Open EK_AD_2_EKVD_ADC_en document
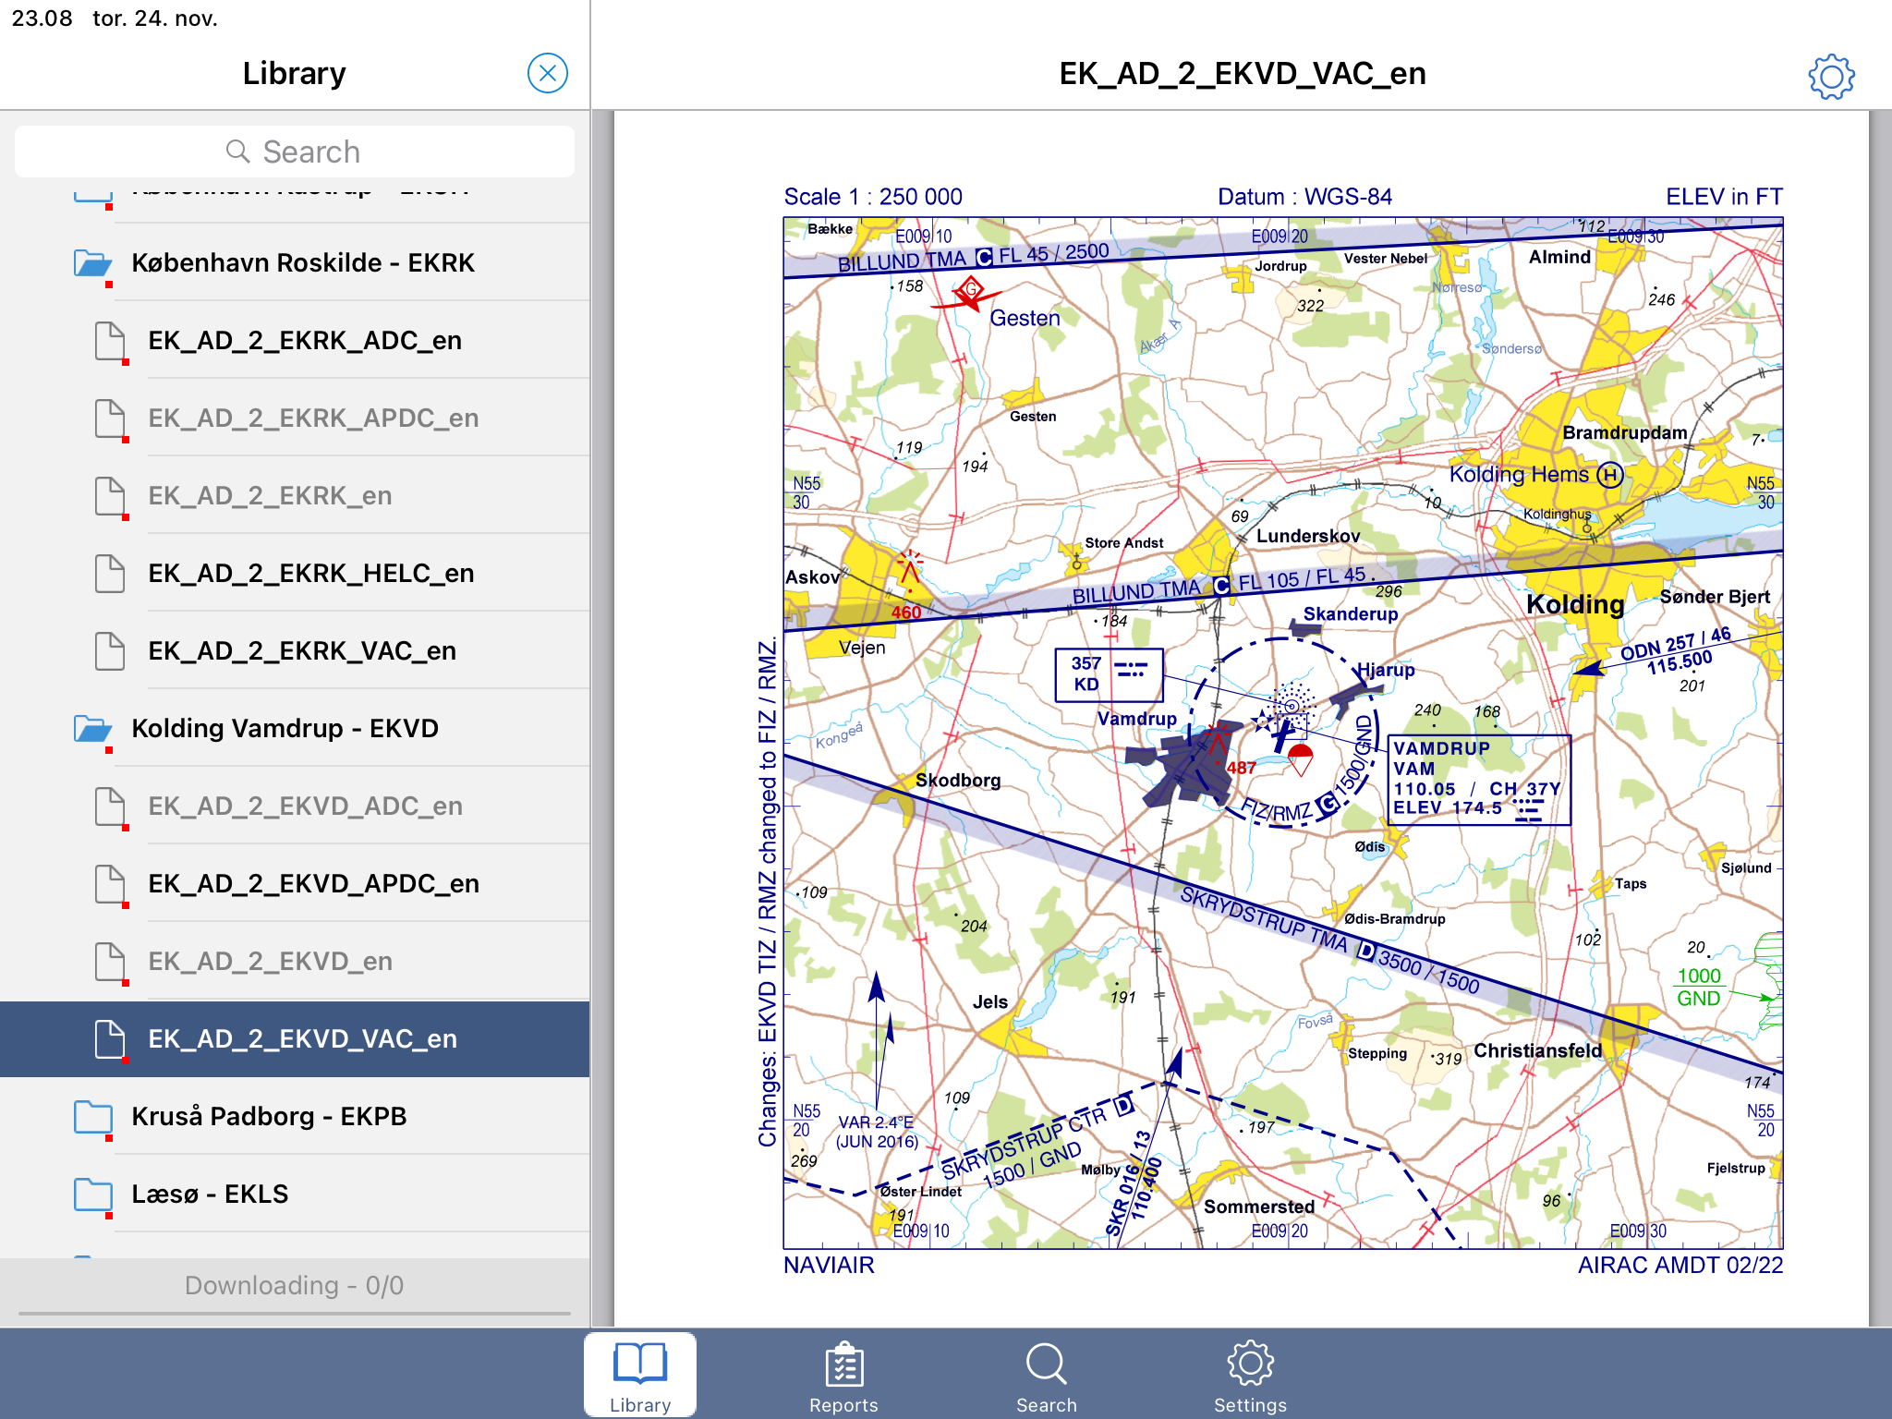1892x1419 pixels. pyautogui.click(x=295, y=807)
